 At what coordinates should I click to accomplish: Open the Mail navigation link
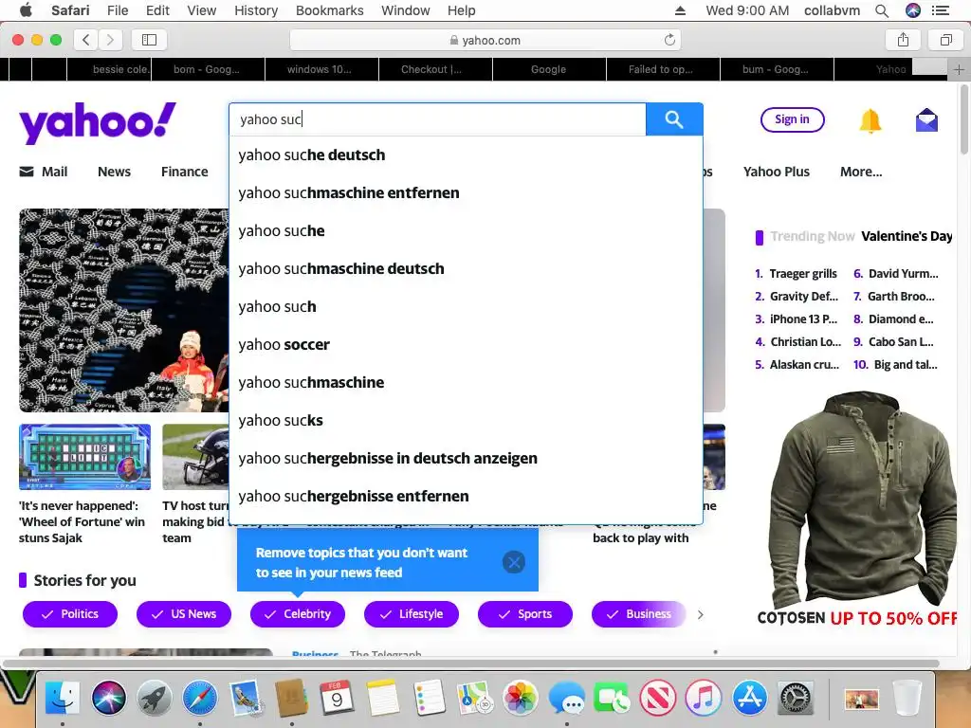click(44, 172)
